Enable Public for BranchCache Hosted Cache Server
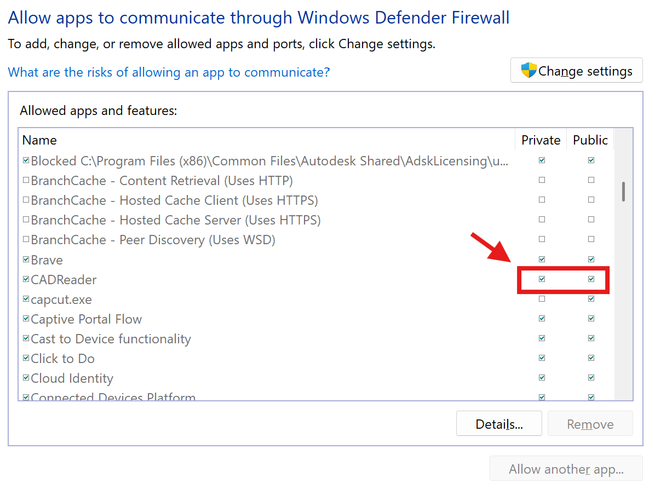This screenshot has width=655, height=495. point(591,220)
